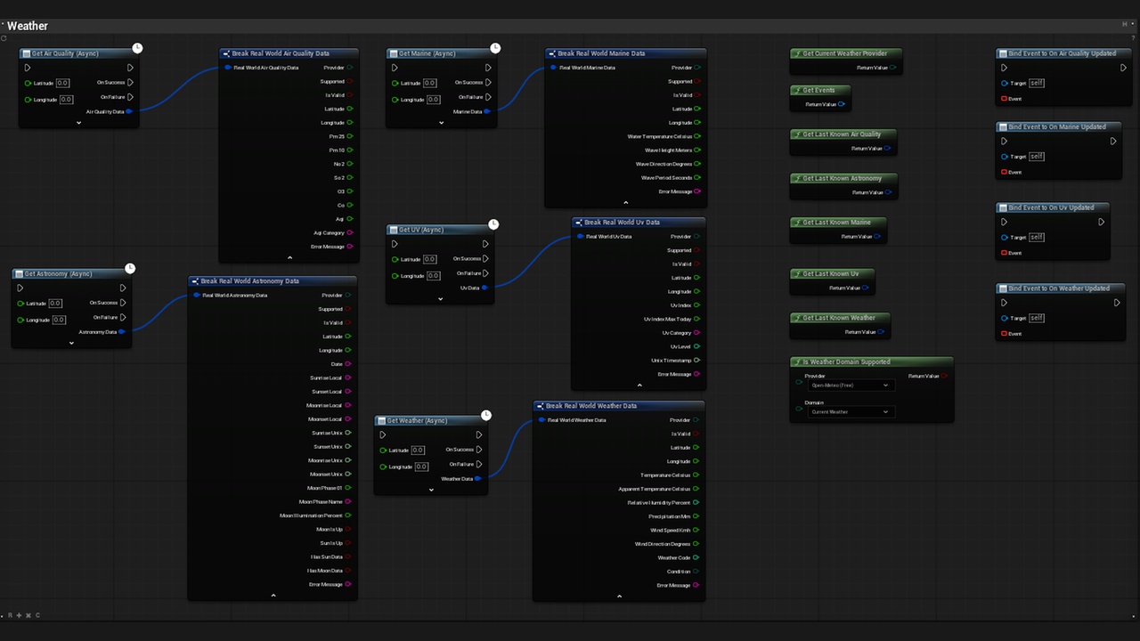The height and width of the screenshot is (641, 1140).
Task: Click the Real World Air Quality Data input pin
Action: (x=228, y=67)
